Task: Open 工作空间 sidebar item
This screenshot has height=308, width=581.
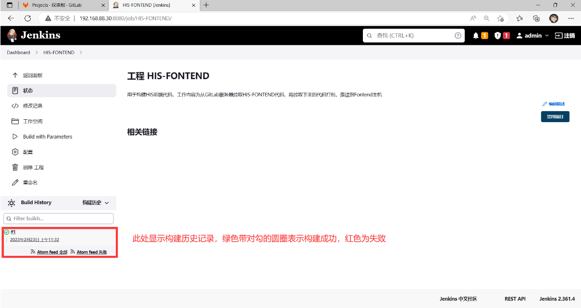Action: [62, 121]
